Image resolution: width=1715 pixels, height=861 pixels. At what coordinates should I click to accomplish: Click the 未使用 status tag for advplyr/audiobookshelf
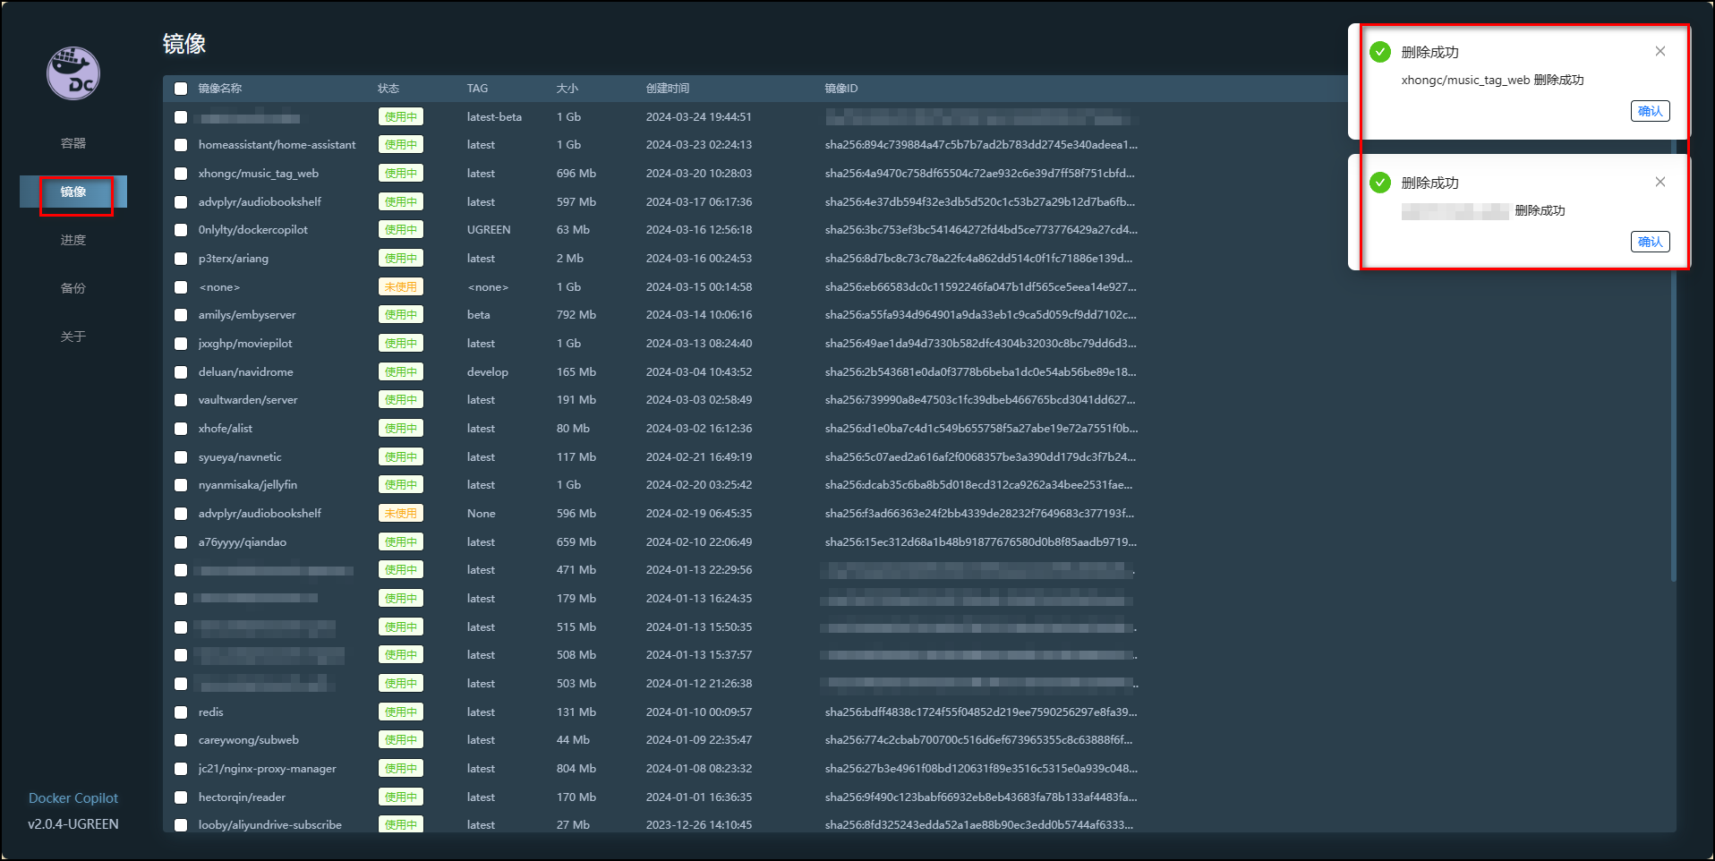[400, 514]
